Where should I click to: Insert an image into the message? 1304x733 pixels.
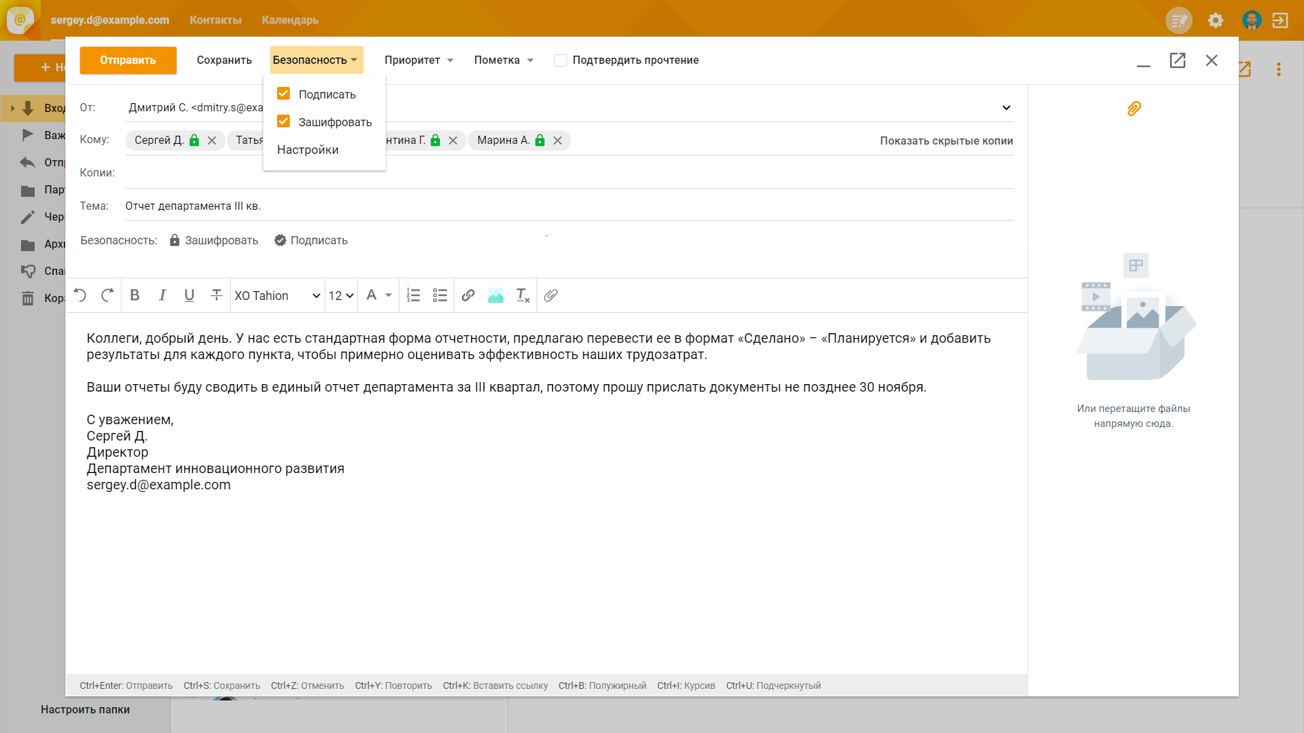[x=495, y=295]
